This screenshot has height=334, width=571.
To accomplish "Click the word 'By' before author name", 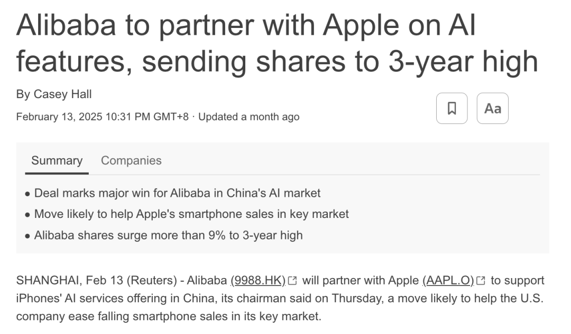I will (23, 94).
